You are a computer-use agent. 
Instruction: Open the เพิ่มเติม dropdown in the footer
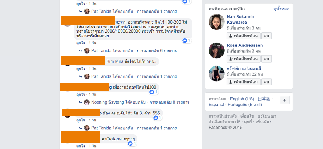click(263, 122)
